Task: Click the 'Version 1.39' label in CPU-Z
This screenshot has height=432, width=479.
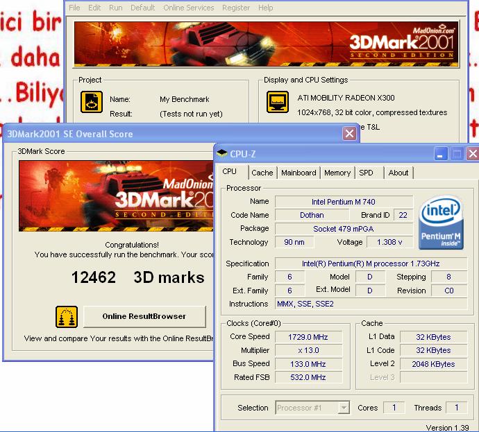Action: point(447,428)
